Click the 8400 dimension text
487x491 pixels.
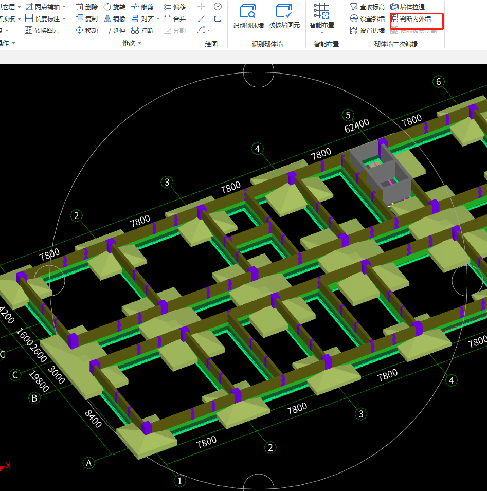coord(93,419)
